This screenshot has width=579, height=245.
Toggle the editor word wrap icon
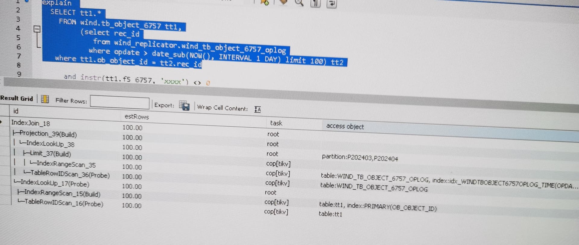332,4
